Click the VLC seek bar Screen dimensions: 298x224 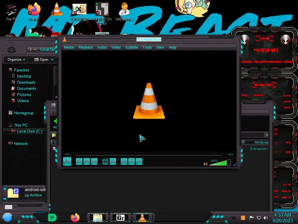(x=149, y=154)
